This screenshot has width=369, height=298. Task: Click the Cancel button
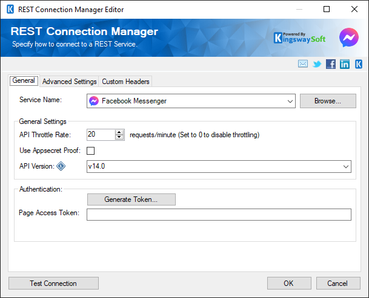point(338,283)
